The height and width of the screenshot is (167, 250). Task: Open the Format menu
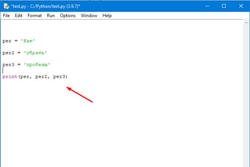[x=34, y=15]
